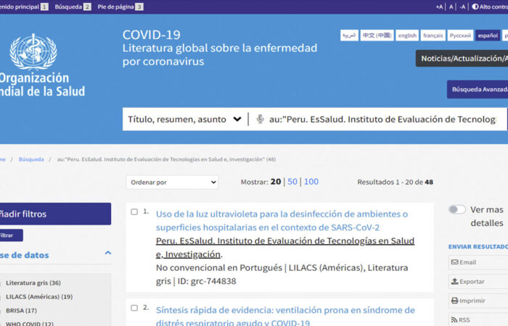Image resolution: width=508 pixels, height=326 pixels.
Task: Click the Email envelope icon
Action: pos(454,262)
